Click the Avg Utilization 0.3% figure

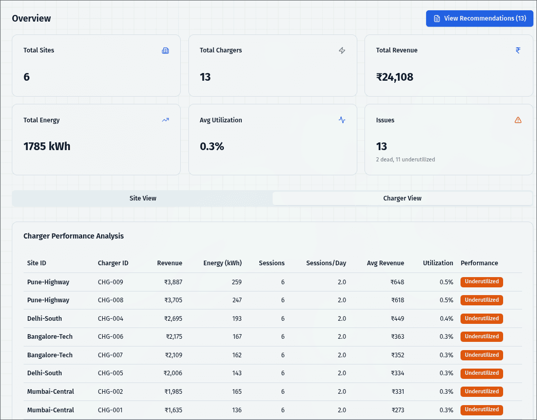coord(212,147)
